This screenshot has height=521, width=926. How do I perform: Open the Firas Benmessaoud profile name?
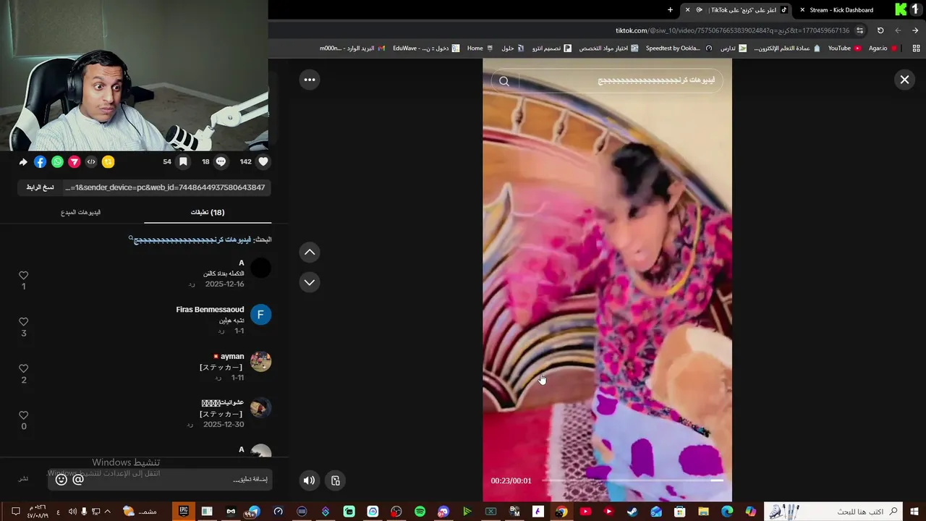(x=210, y=310)
